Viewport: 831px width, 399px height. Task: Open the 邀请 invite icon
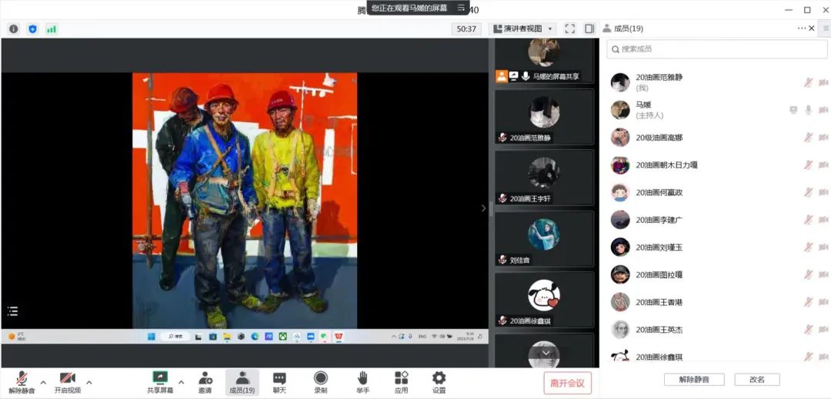205,383
